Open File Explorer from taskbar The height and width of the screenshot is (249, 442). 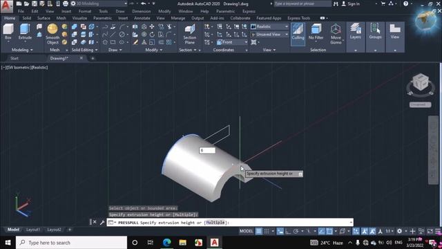pos(182,243)
